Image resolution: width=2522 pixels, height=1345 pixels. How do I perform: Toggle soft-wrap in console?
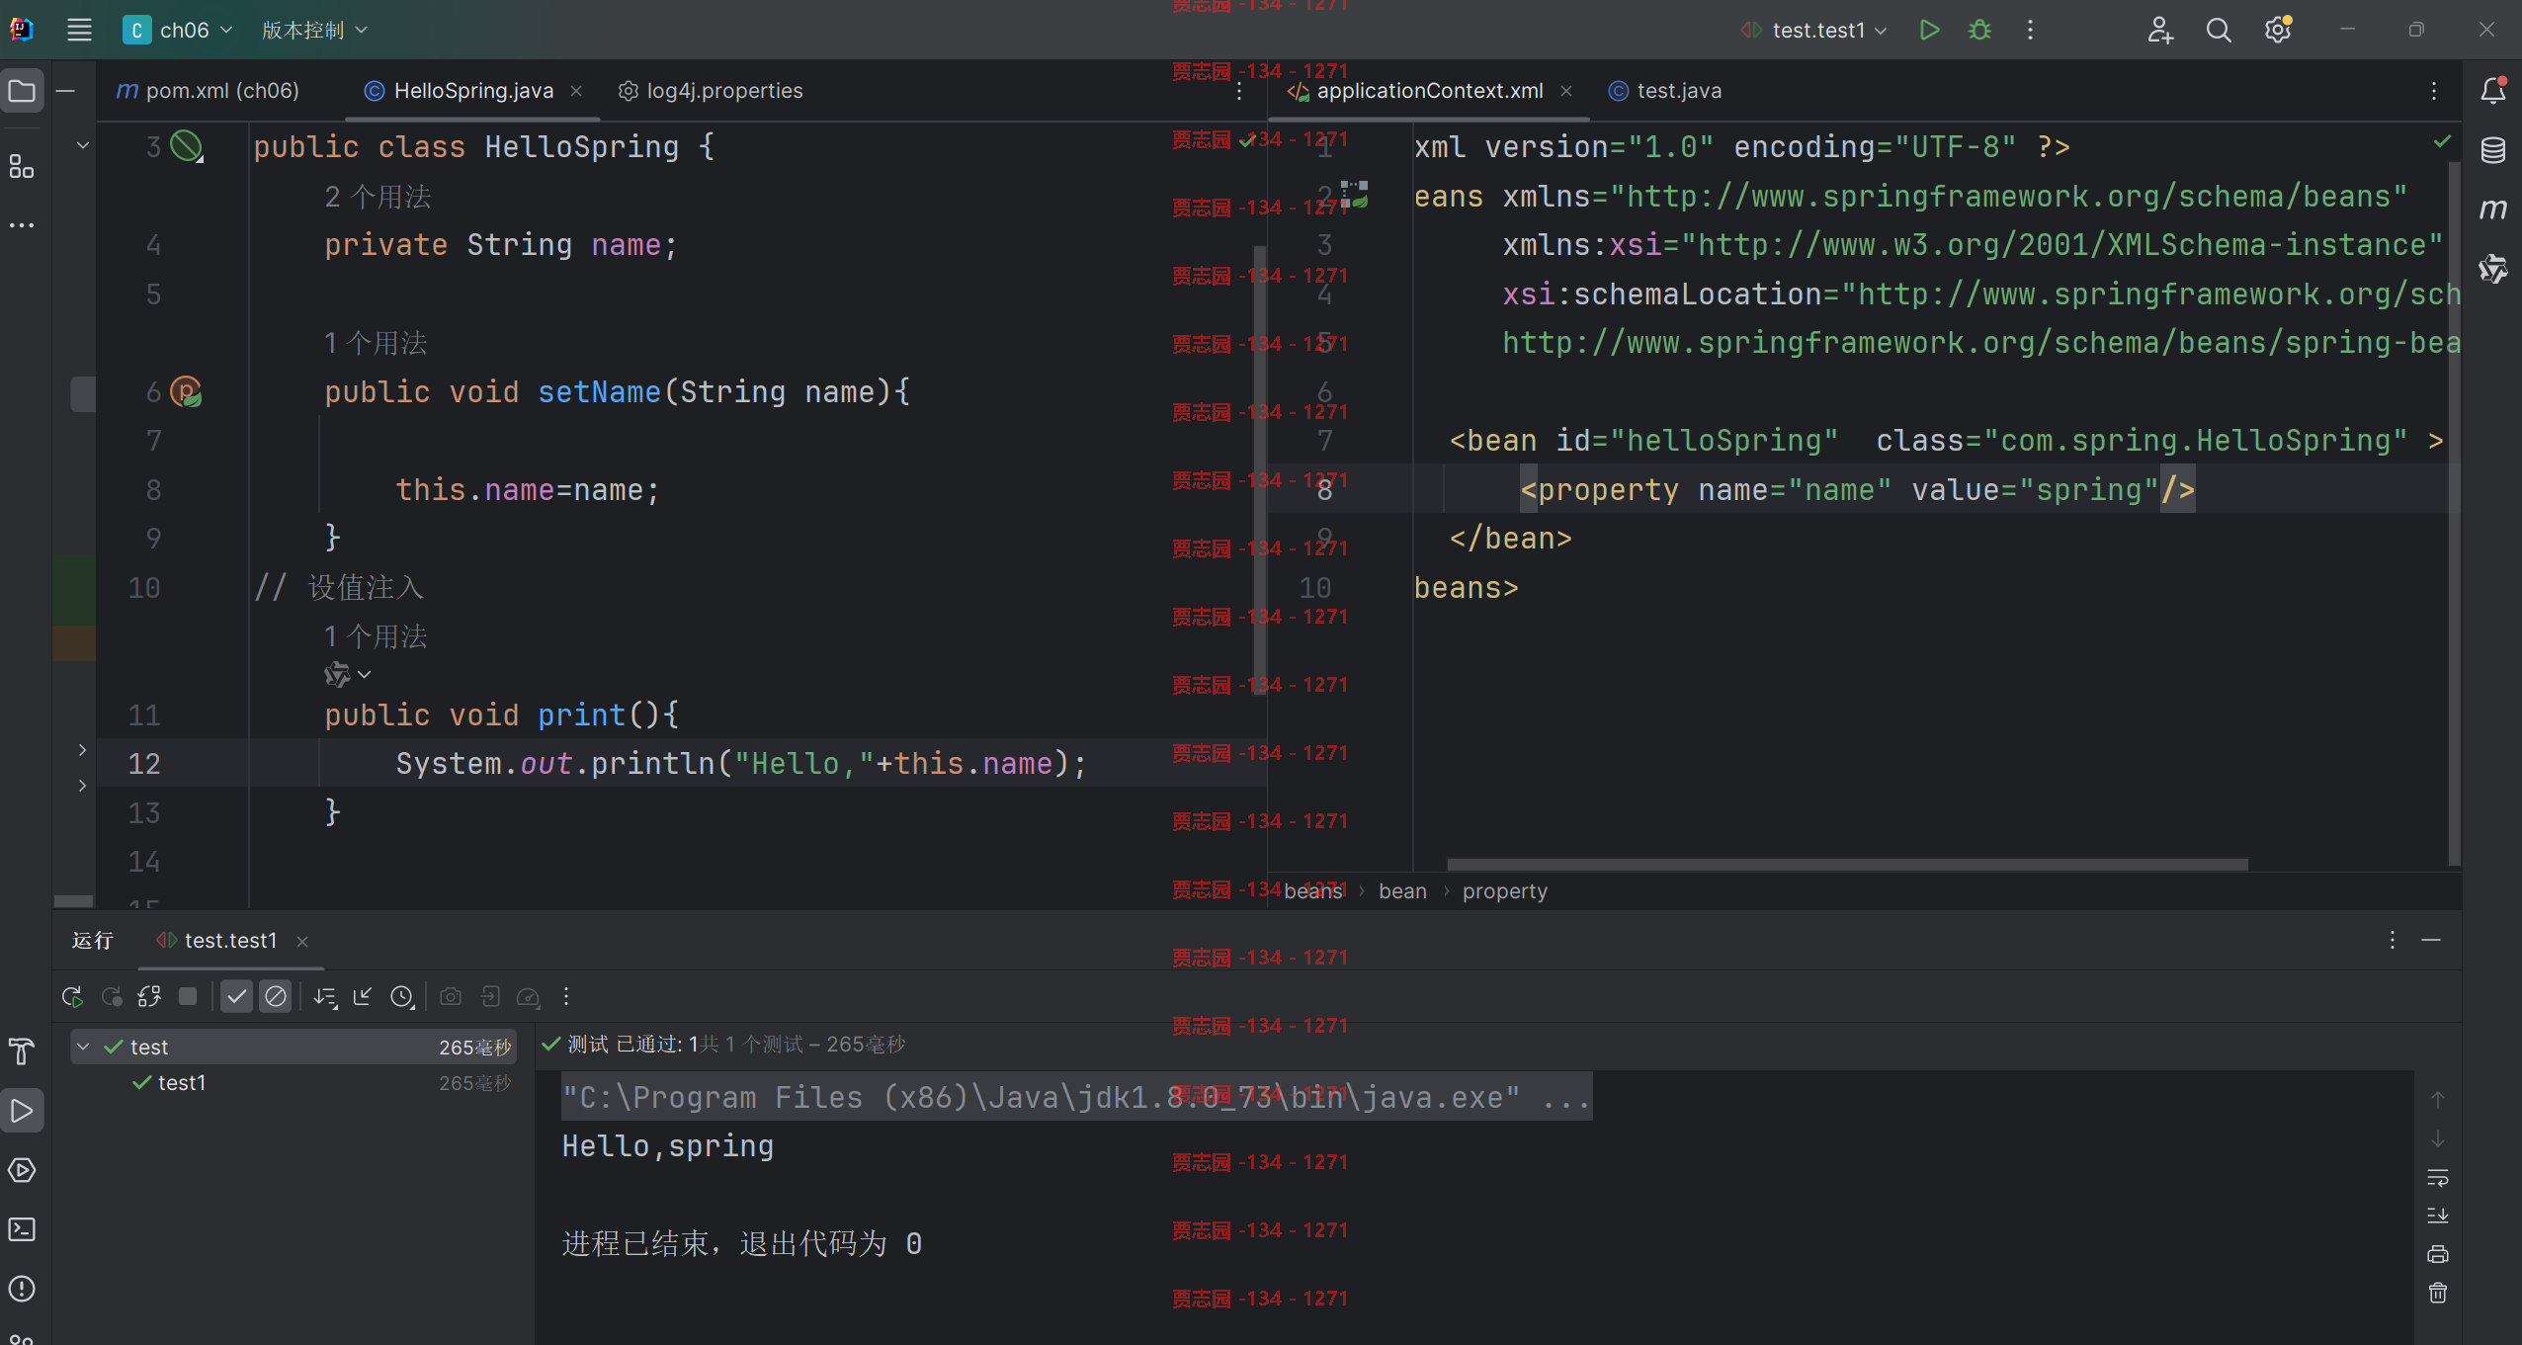pos(2438,1178)
